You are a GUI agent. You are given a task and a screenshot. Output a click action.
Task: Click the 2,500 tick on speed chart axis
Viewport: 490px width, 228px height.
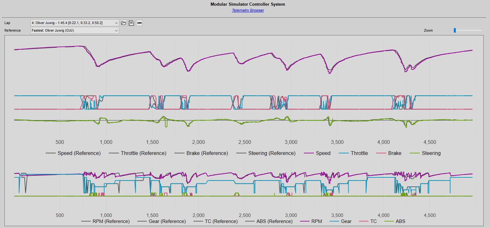(245, 142)
